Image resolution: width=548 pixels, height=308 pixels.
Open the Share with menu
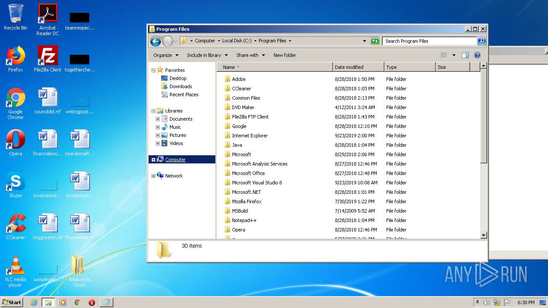250,55
